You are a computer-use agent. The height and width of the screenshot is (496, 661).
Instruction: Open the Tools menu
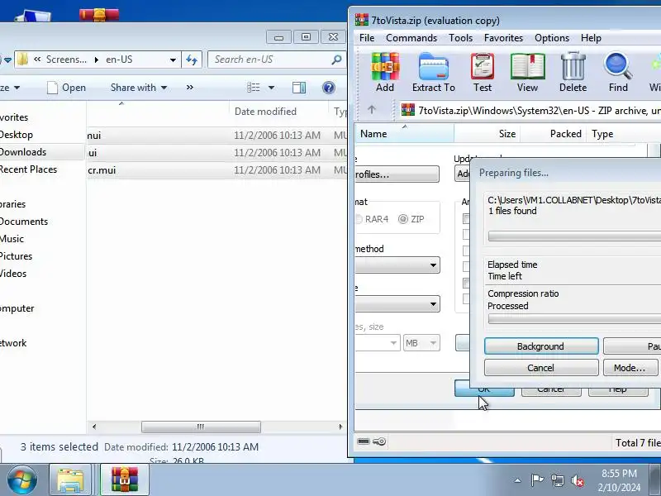(x=460, y=38)
